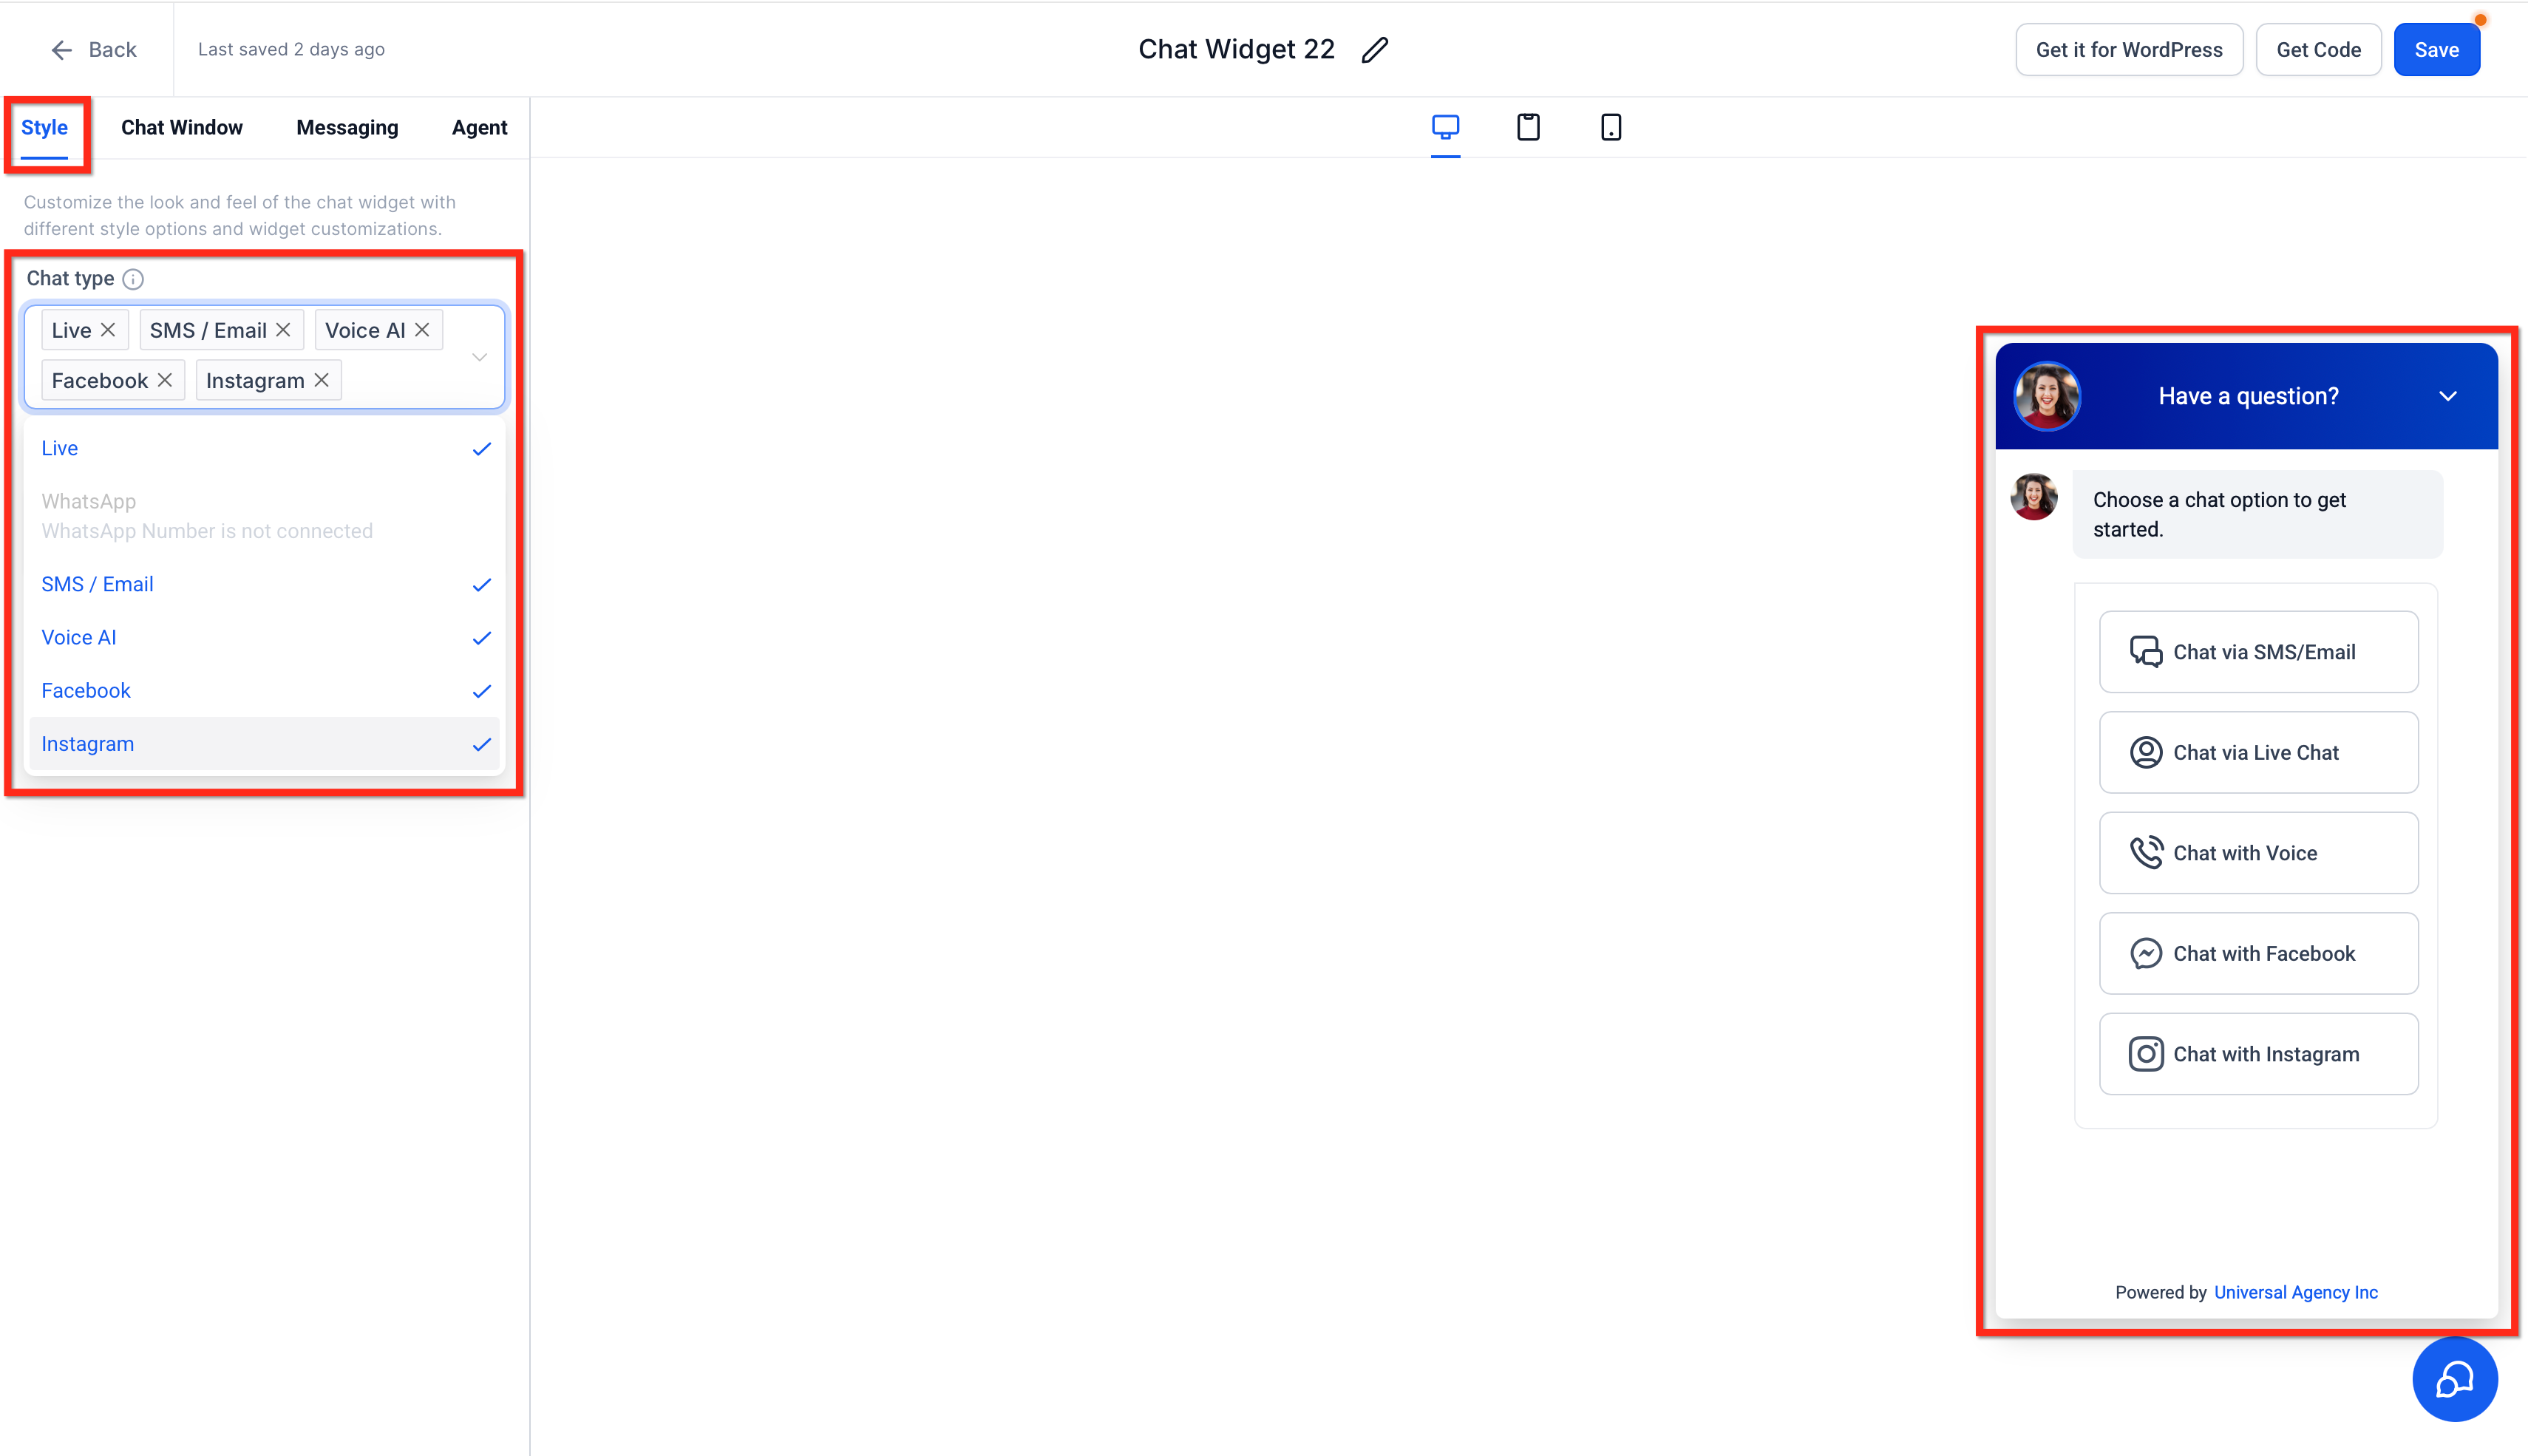Click the pencil icon to rename widget

[1375, 50]
